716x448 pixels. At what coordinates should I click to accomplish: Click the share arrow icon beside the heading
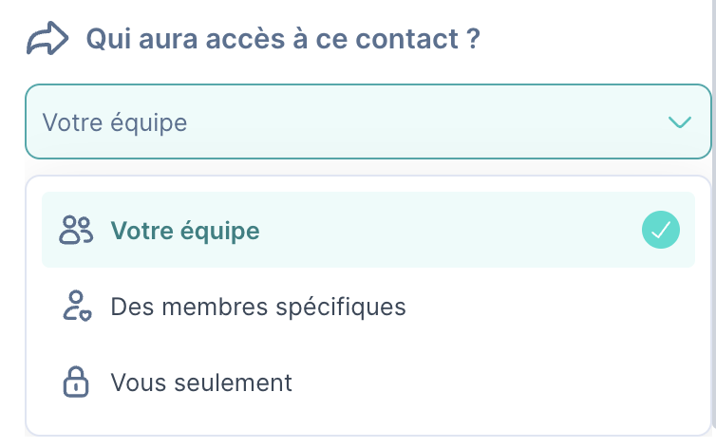47,38
